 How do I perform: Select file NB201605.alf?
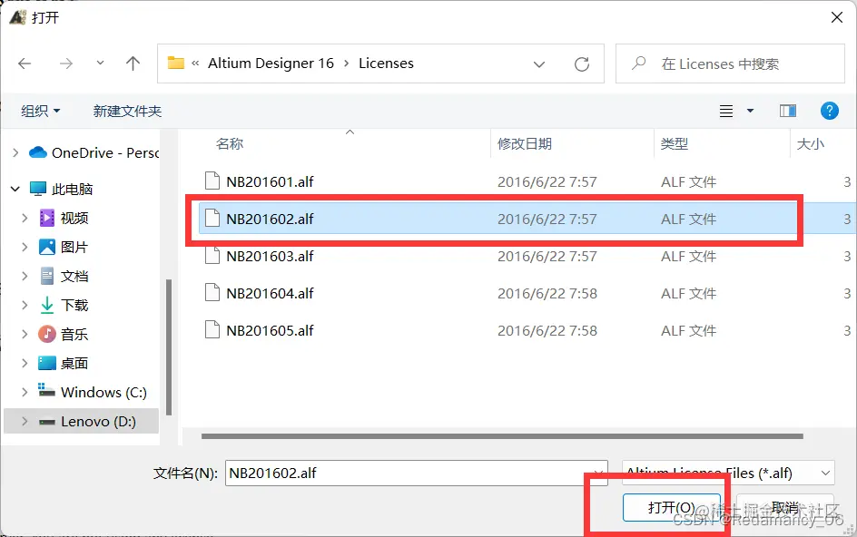(x=270, y=330)
